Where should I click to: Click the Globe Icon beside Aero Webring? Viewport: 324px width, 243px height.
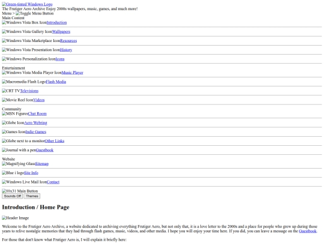13,123
